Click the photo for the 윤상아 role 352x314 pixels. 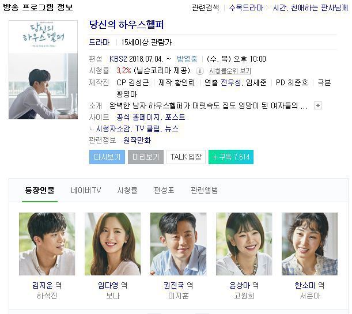(x=244, y=244)
